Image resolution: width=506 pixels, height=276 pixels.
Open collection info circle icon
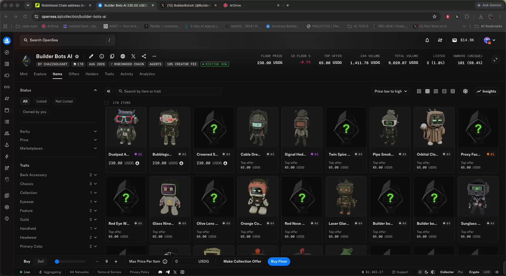pyautogui.click(x=102, y=56)
